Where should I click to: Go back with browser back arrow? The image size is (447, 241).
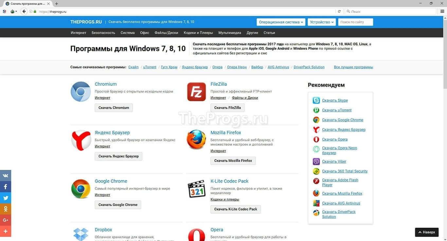click(24, 11)
